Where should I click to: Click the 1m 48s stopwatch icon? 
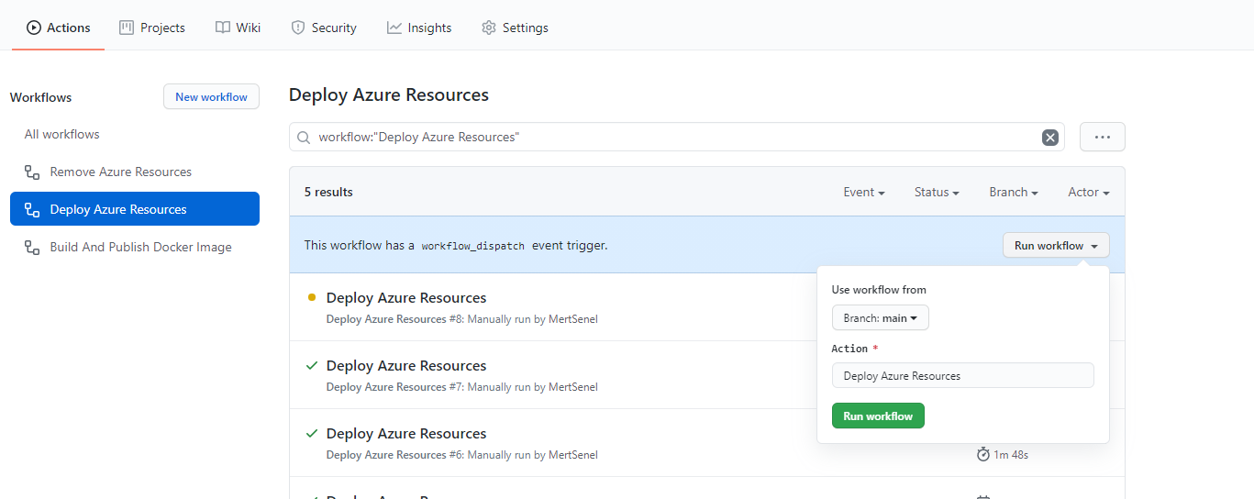[983, 454]
